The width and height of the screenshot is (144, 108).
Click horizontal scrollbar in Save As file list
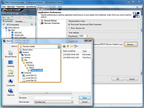point(47,93)
